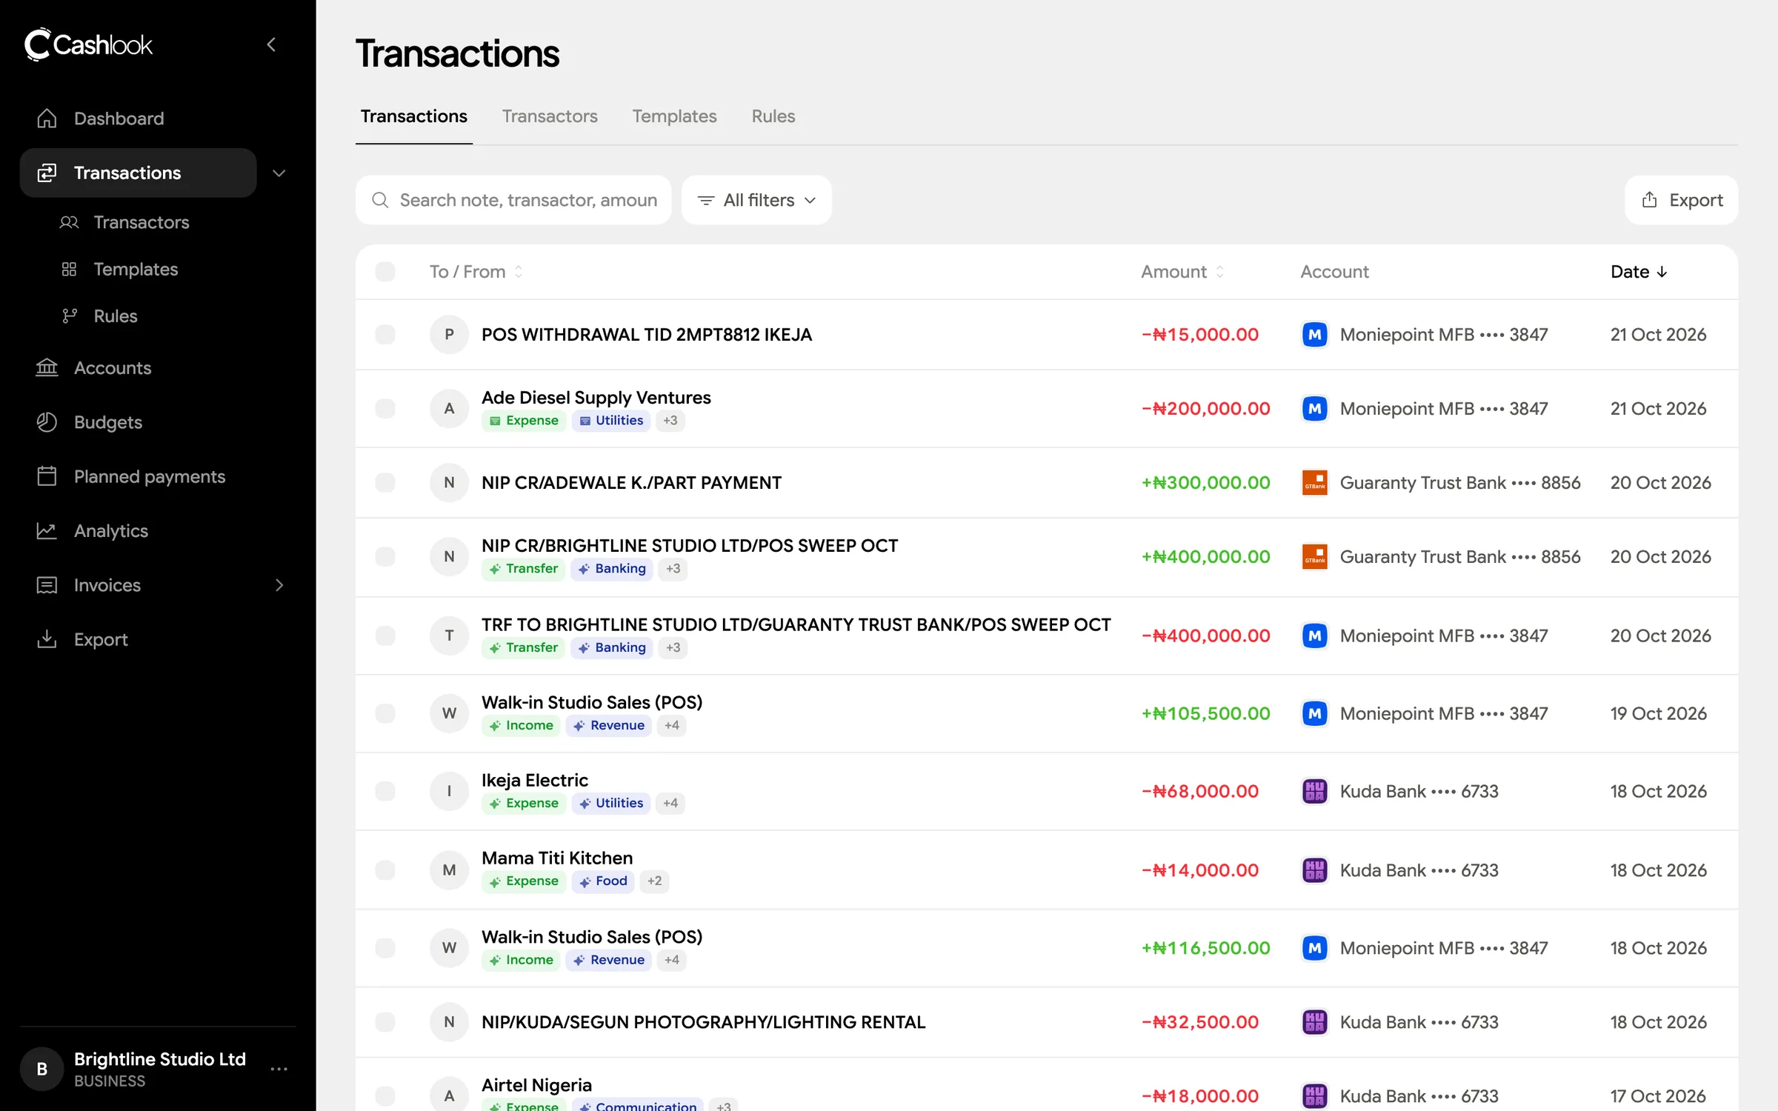Image resolution: width=1778 pixels, height=1111 pixels.
Task: Show +3 more tags on Ade Diesel row
Action: 670,421
